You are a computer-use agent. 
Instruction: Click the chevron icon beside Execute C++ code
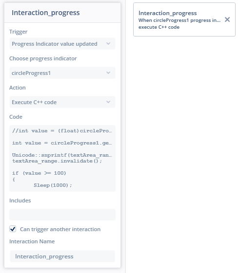[108, 102]
